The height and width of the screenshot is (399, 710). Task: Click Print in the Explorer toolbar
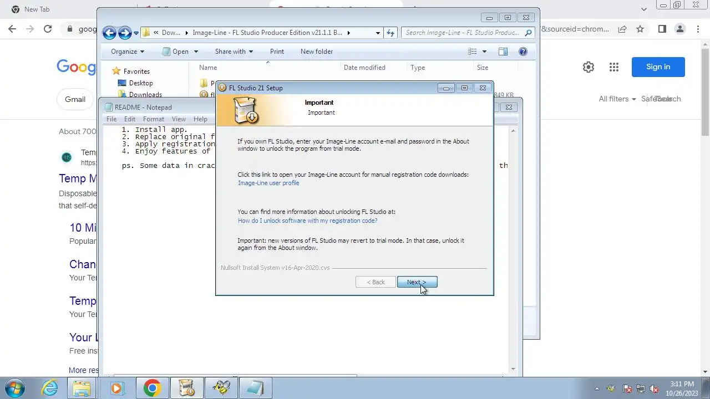click(277, 52)
